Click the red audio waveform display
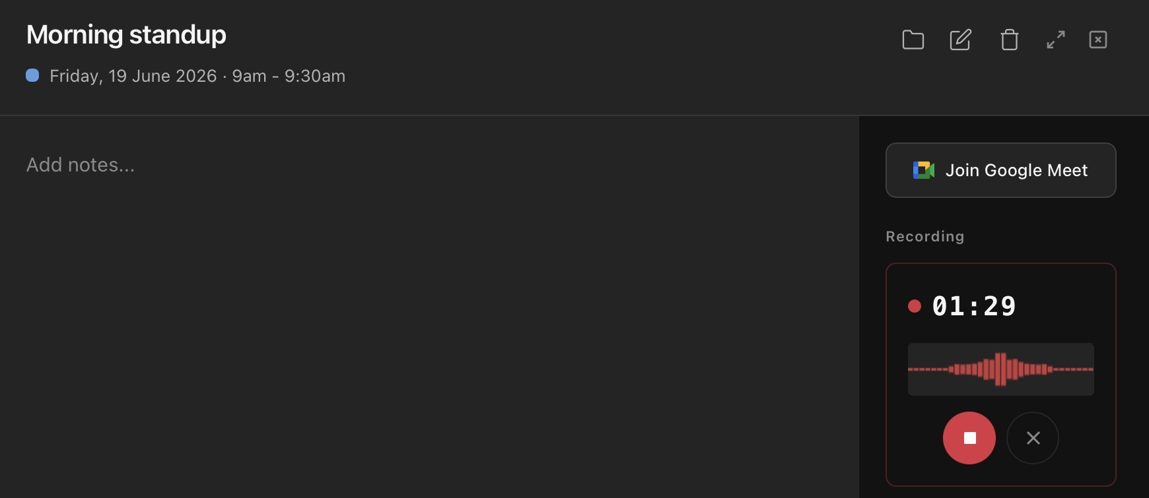 point(1001,369)
